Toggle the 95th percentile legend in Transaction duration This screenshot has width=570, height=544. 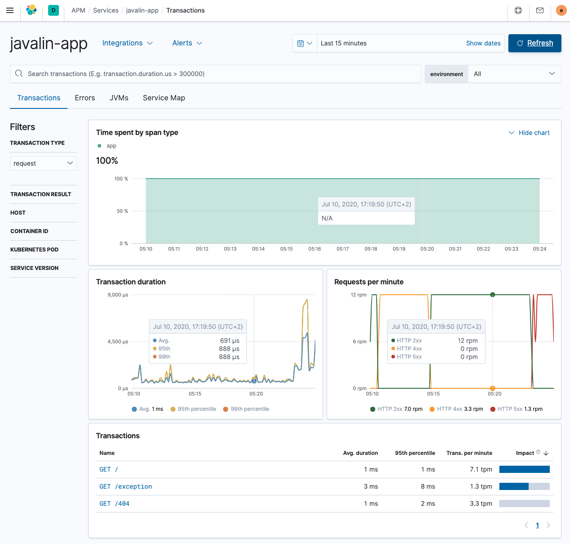(193, 409)
